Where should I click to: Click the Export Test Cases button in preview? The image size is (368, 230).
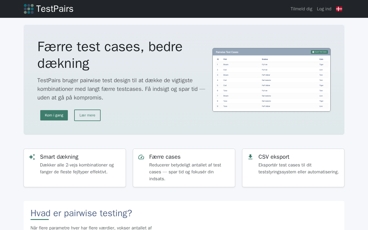pos(319,52)
